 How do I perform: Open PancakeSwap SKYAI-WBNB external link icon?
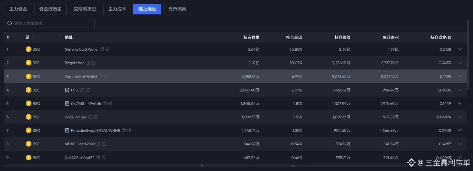coord(129,130)
